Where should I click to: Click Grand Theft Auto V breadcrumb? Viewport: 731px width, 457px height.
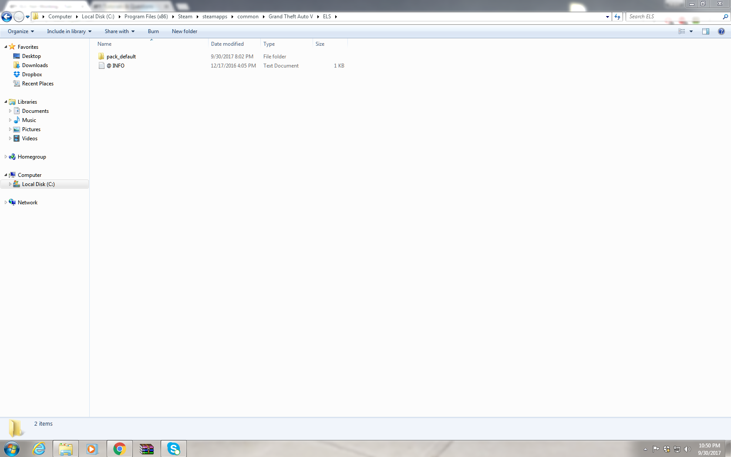click(291, 17)
